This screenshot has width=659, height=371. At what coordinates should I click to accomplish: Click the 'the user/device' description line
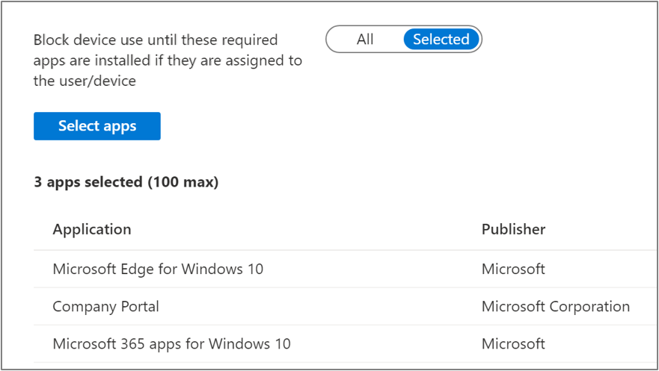click(x=85, y=81)
